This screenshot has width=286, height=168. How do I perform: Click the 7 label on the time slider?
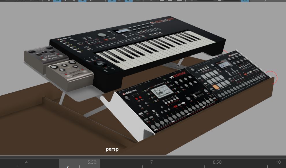(152, 162)
